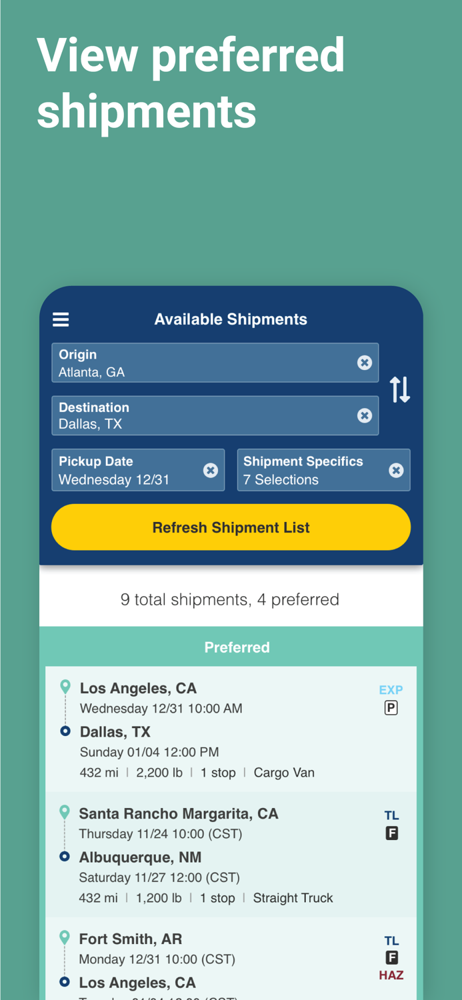Click the 9 total shipments summary

pyautogui.click(x=231, y=599)
